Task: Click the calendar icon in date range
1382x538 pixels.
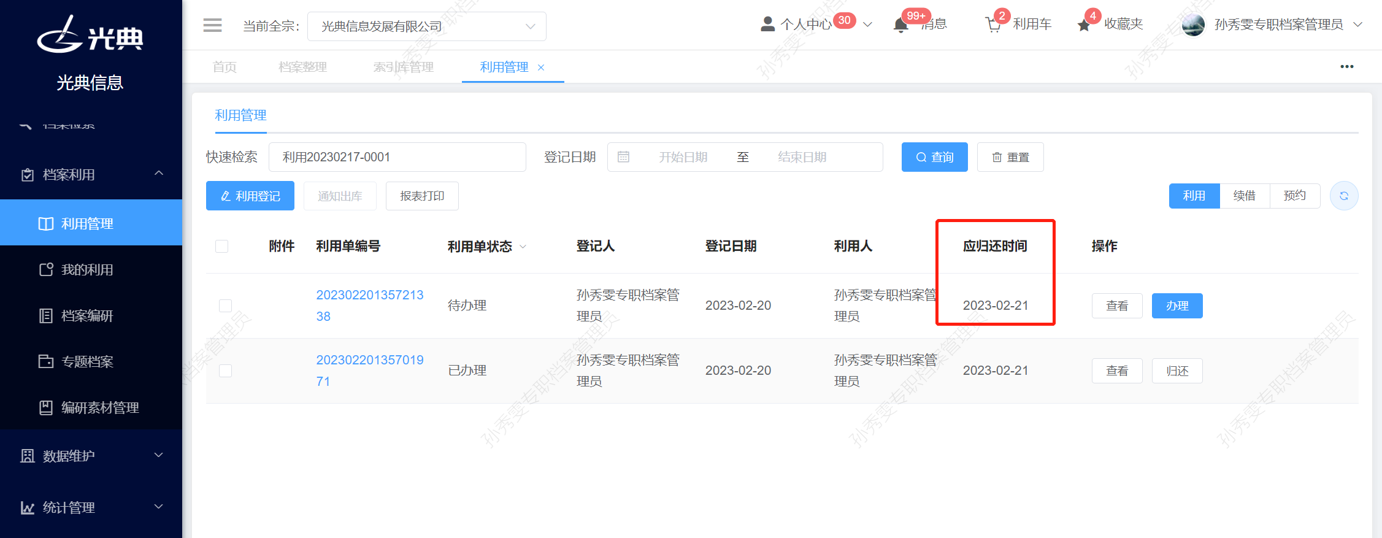Action: (x=623, y=157)
